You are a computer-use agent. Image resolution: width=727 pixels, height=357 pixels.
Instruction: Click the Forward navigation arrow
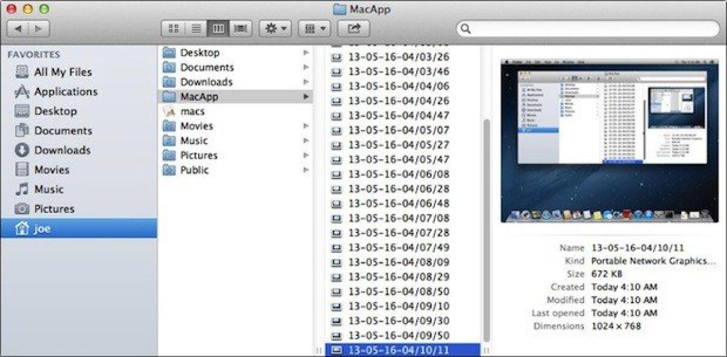tap(38, 27)
